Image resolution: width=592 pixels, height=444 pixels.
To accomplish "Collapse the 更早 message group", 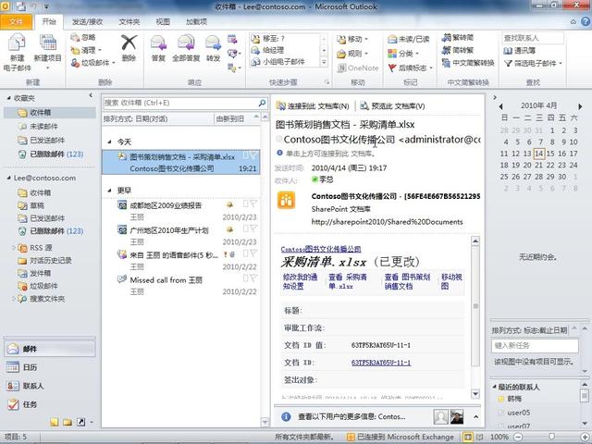I will pyautogui.click(x=109, y=191).
